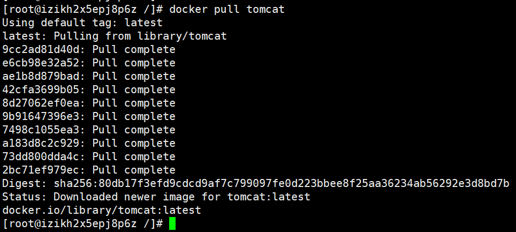The width and height of the screenshot is (516, 232).
Task: Click the layer ID 73dd800dda4c
Action: click(x=41, y=156)
